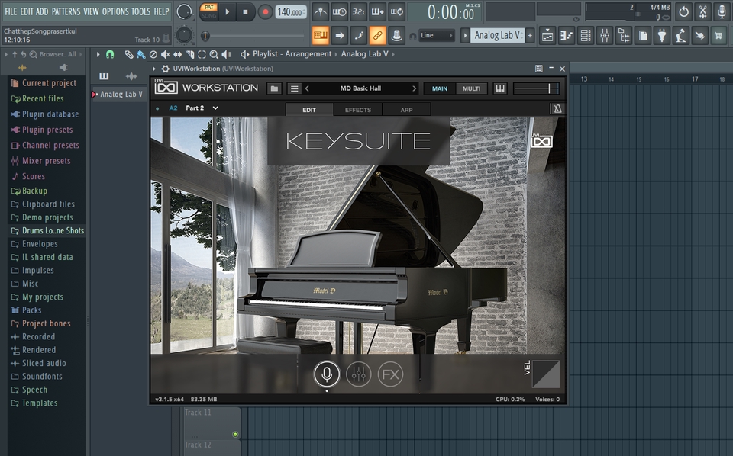Click the microphone recording icon top right
The image size is (733, 456).
722,12
